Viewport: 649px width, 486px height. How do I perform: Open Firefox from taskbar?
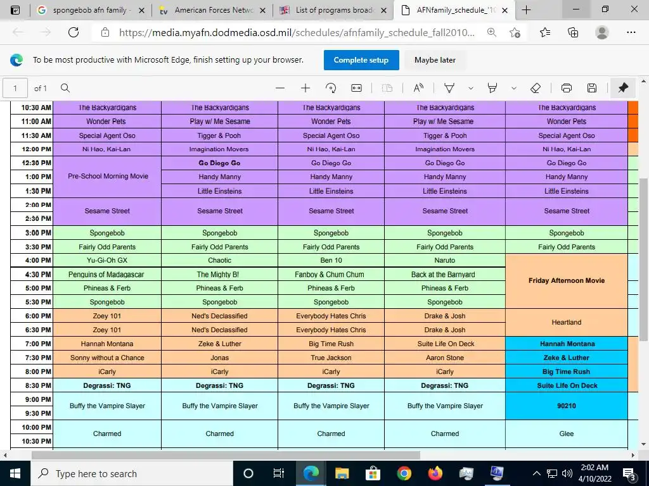point(435,473)
